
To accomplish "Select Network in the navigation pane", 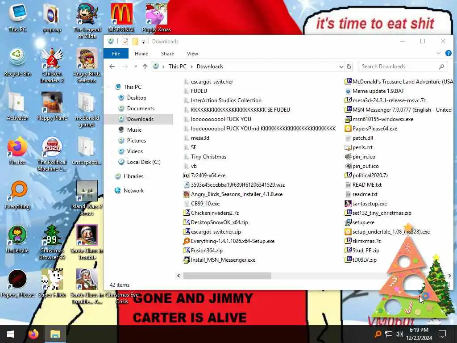I will (x=133, y=190).
